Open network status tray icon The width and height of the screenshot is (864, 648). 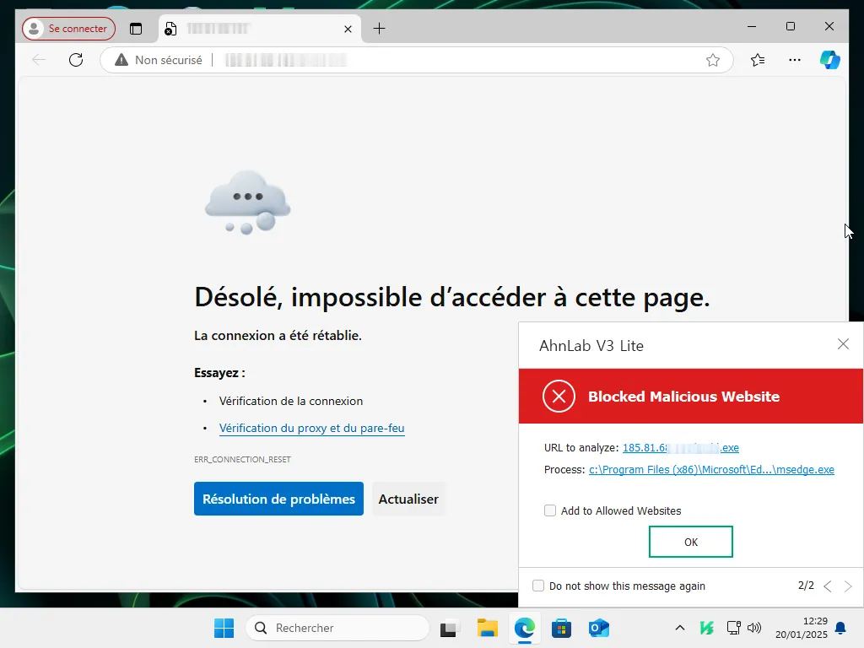733,628
